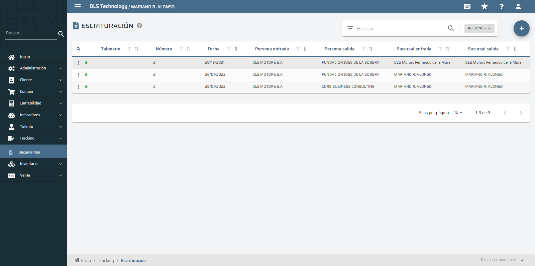
Task: Open rows per page dropdown
Action: (x=458, y=113)
